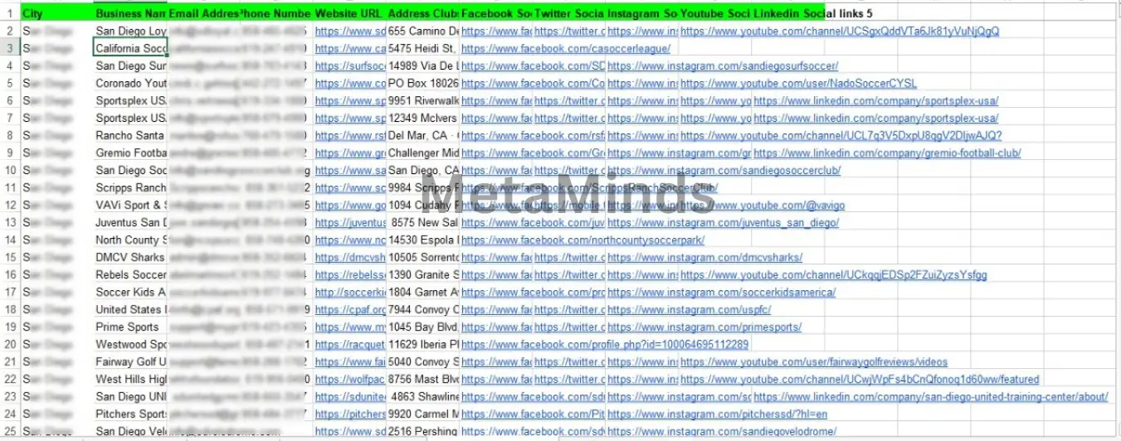Open the @vavigo YouTube link
This screenshot has height=441, width=1121.
[763, 206]
